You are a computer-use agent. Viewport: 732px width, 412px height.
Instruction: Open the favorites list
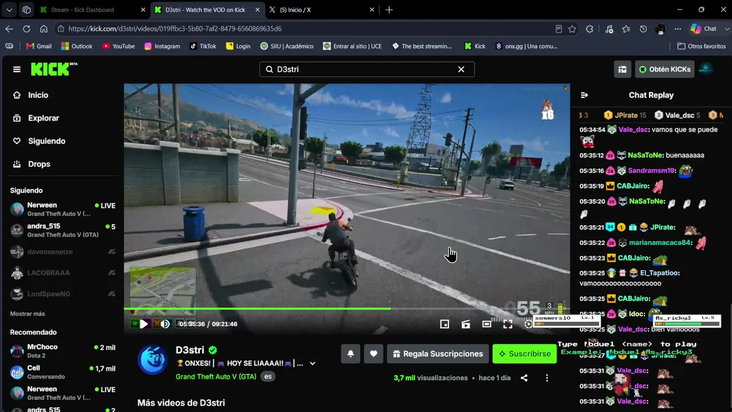coord(626,29)
